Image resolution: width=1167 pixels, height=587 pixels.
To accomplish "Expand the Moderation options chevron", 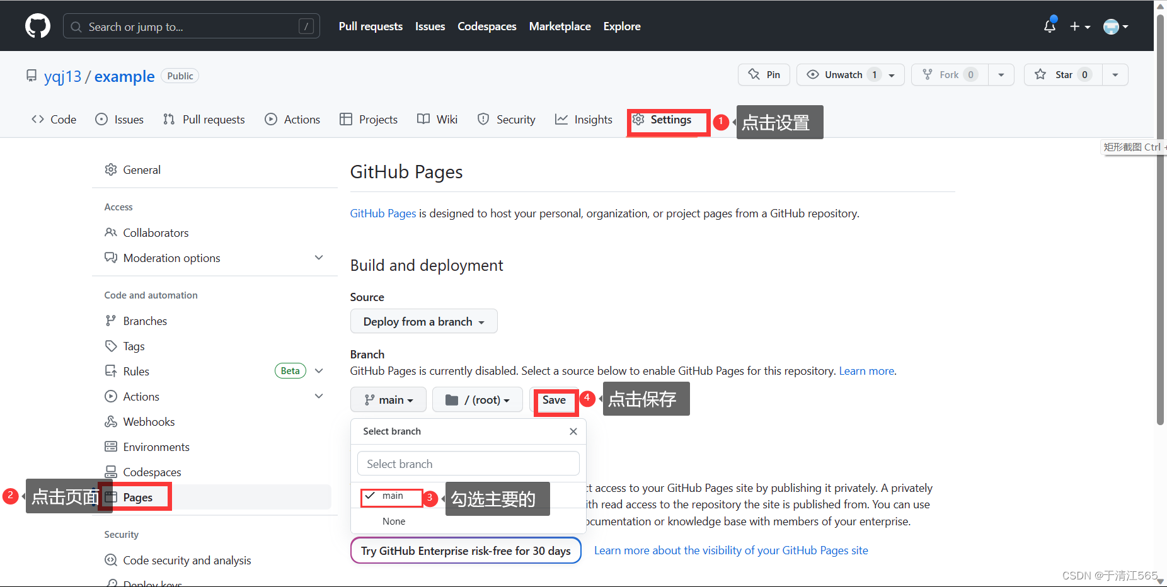I will pos(319,258).
